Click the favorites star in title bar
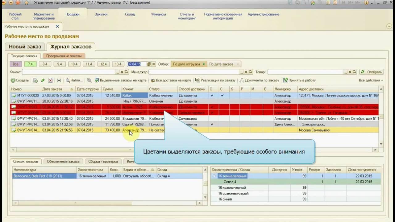Image resolution: width=395 pixels, height=222 pixels. pos(26,3)
